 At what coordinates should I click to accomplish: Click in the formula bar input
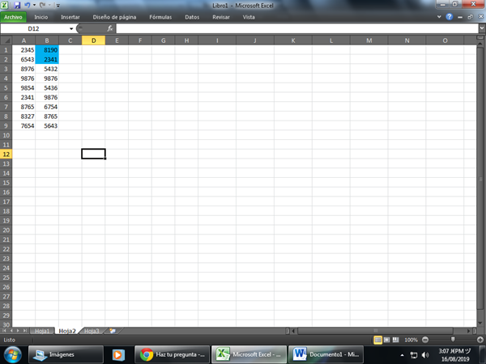(x=297, y=28)
